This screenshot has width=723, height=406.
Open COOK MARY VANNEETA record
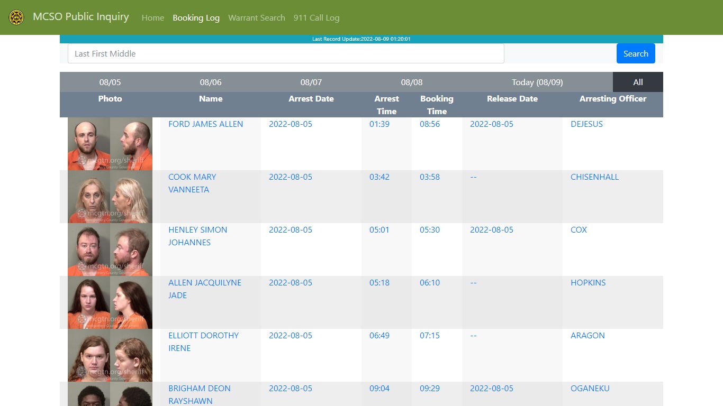192,183
